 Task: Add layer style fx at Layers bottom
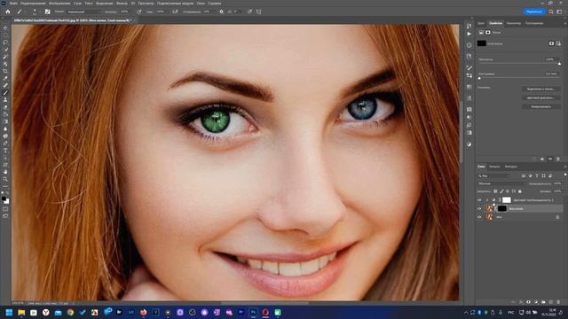coord(521,302)
